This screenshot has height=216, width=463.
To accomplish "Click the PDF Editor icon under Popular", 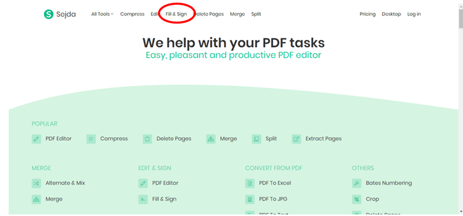I will (37, 139).
